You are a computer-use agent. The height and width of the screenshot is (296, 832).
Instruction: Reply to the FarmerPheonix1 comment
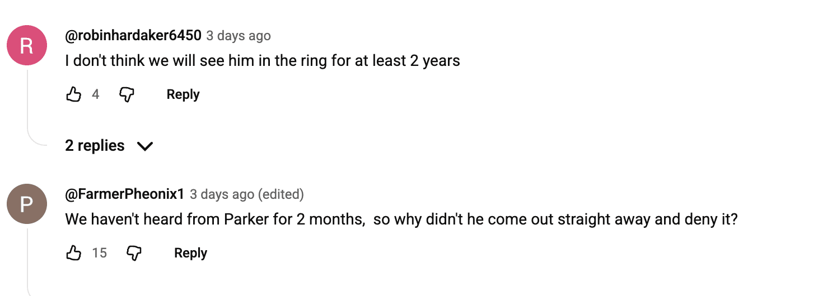tap(190, 254)
